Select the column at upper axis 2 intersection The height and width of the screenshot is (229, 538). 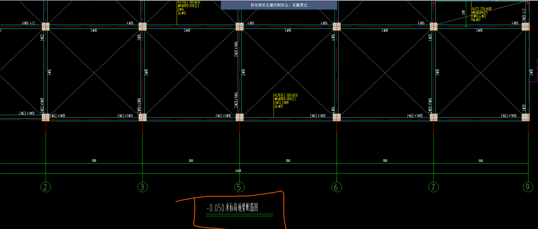[46, 26]
